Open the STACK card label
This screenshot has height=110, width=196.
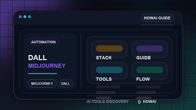pyautogui.click(x=104, y=58)
